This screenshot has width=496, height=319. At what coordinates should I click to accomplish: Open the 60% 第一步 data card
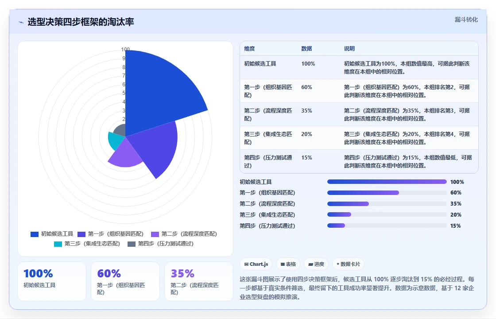[125, 281]
